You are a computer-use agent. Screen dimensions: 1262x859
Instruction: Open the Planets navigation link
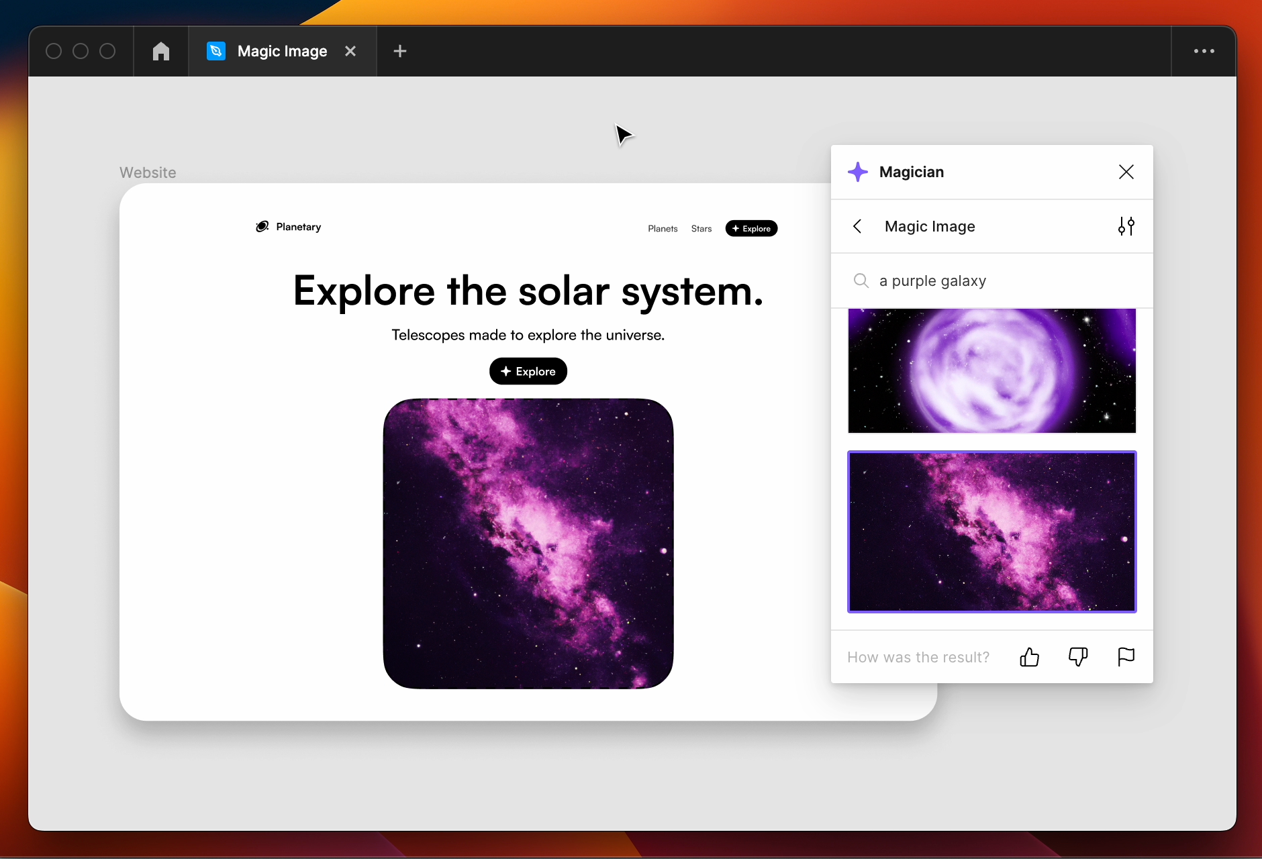click(x=662, y=228)
